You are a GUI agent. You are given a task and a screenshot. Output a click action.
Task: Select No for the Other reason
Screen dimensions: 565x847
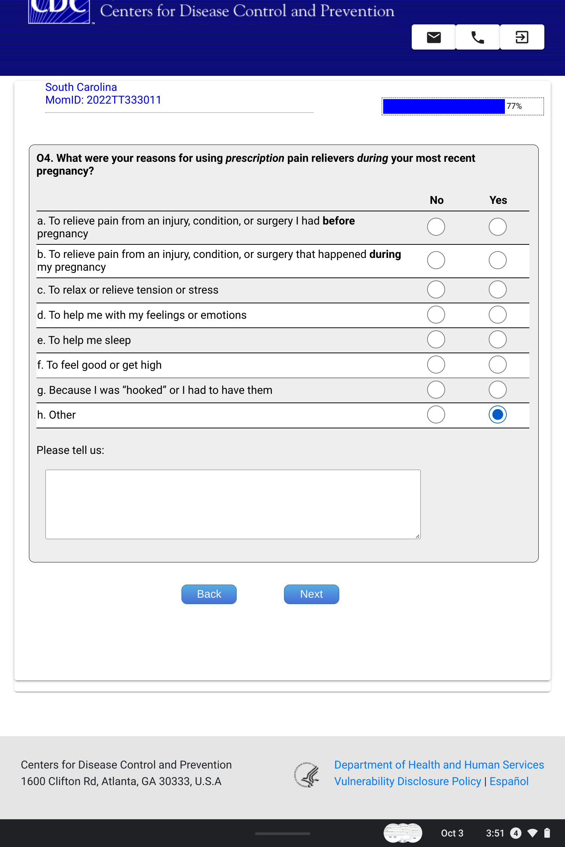pos(436,415)
